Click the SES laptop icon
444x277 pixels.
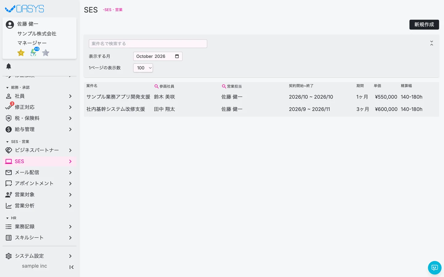(9, 161)
